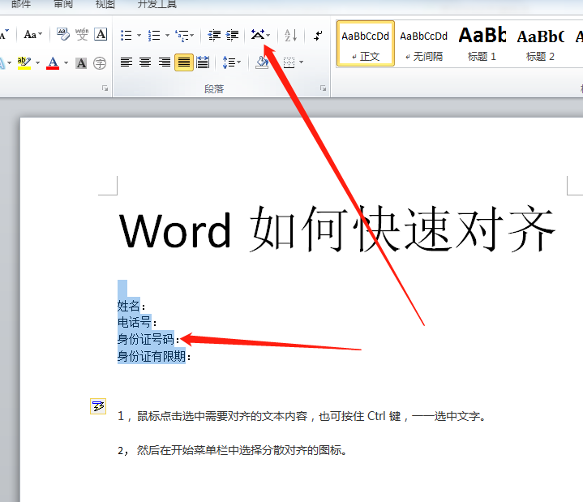This screenshot has width=583, height=502.
Task: Apply a character border with the boxed A
Action: [x=101, y=35]
